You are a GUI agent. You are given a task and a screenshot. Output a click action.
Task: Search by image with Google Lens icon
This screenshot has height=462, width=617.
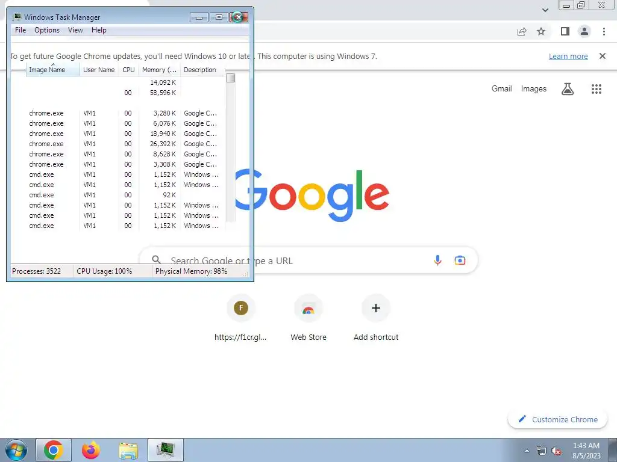460,260
